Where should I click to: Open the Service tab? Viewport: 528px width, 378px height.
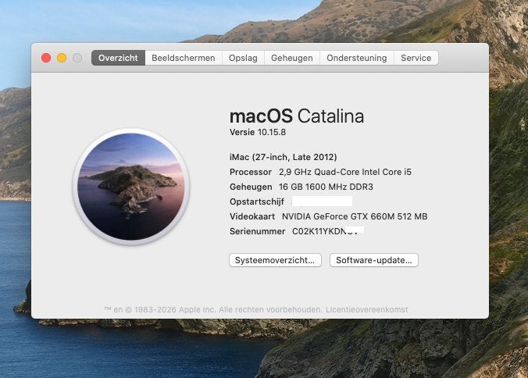coord(416,58)
